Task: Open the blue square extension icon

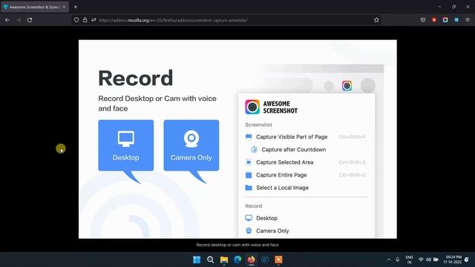Action: click(x=456, y=20)
